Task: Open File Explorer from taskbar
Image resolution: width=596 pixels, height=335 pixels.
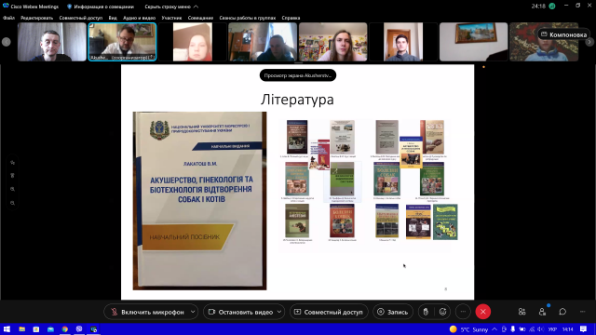Action: click(21, 328)
